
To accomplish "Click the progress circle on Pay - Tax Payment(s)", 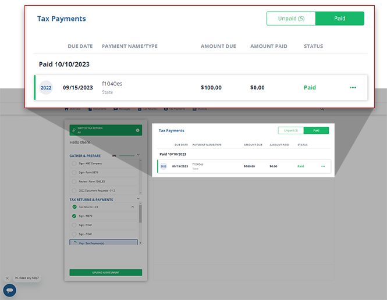I will (74, 243).
